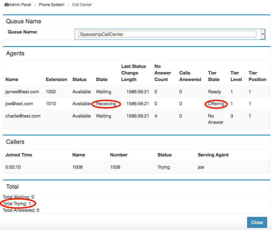
Task: Click the Callers section heading
Action: tap(15, 142)
